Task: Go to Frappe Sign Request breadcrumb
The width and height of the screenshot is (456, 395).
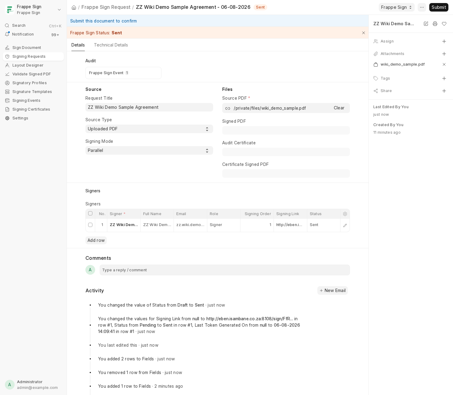Action: point(106,7)
